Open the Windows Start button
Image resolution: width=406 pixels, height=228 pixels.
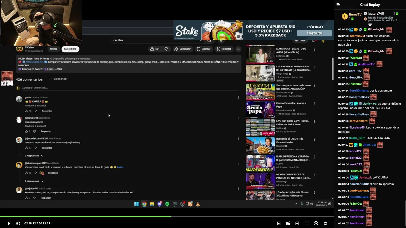tap(136, 204)
